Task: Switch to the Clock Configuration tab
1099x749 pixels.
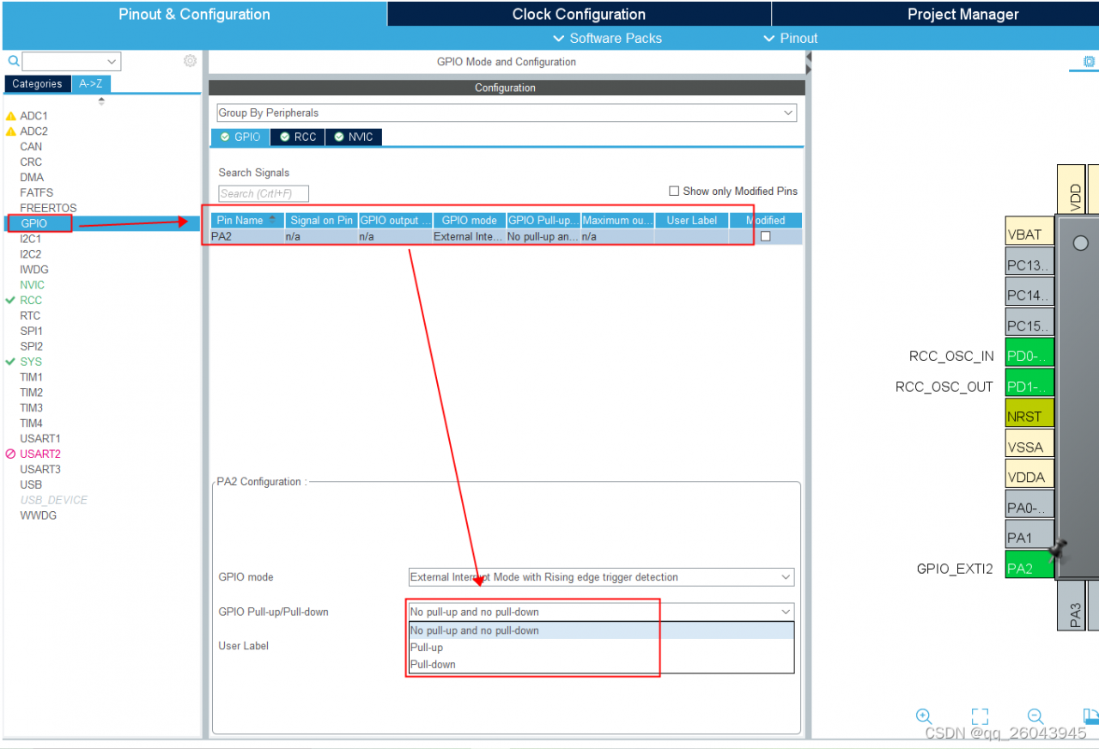Action: (x=579, y=14)
